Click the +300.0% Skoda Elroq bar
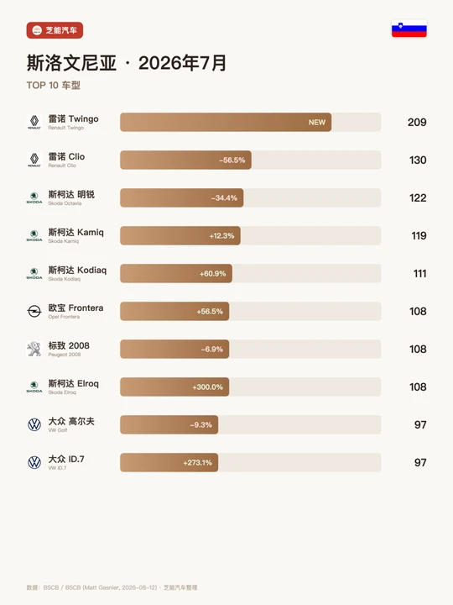This screenshot has width=453, height=605. click(x=174, y=387)
